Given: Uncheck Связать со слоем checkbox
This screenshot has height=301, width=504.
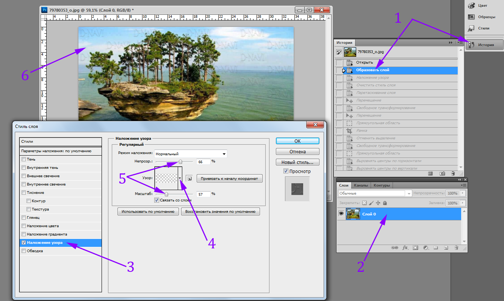Looking at the screenshot, I should pyautogui.click(x=157, y=200).
